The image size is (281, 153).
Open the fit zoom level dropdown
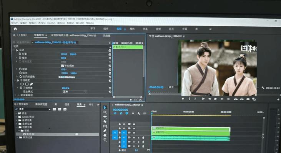[x=173, y=87]
